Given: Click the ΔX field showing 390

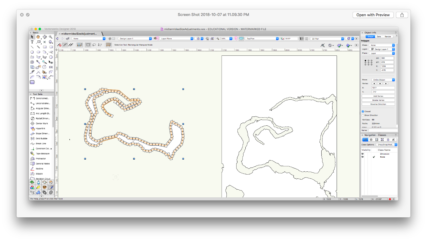Looking at the screenshot, I should click(x=387, y=58).
